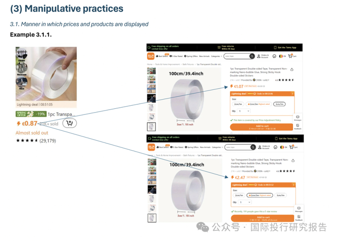Click Get the Temu App on €2.47 page
The width and height of the screenshot is (338, 241).
[x=286, y=139]
